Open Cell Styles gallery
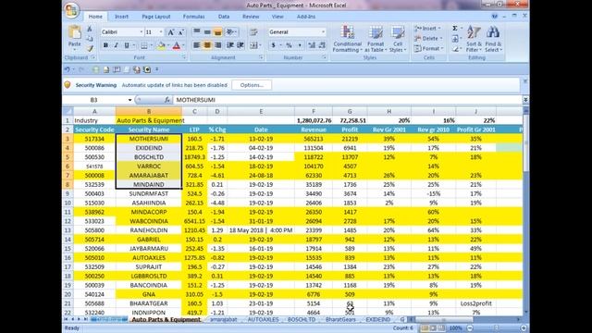592x333 pixels. (398, 39)
